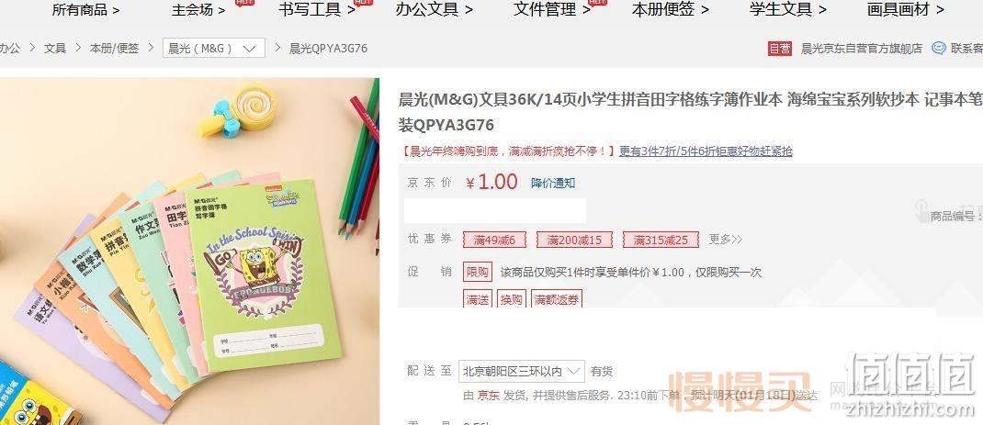Click the 限购 promotion tag
This screenshot has width=983, height=425.
pos(478,273)
